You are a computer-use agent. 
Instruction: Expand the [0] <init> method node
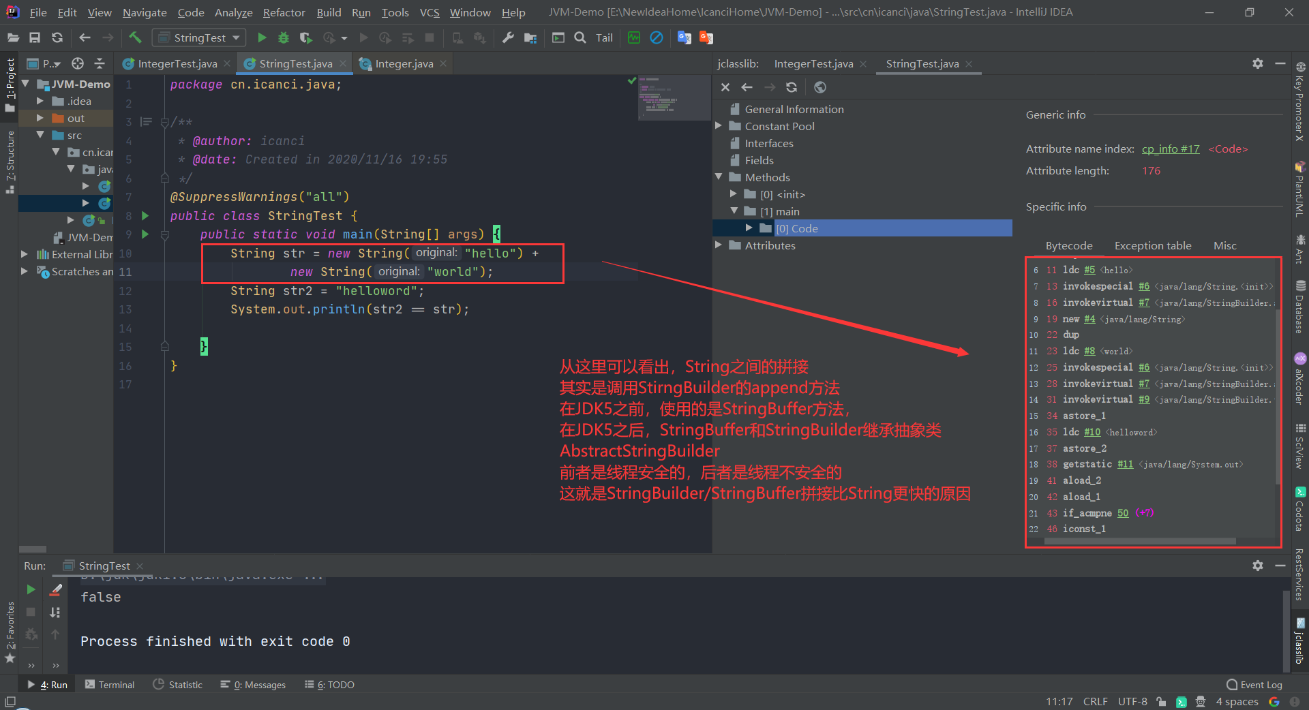coord(734,194)
